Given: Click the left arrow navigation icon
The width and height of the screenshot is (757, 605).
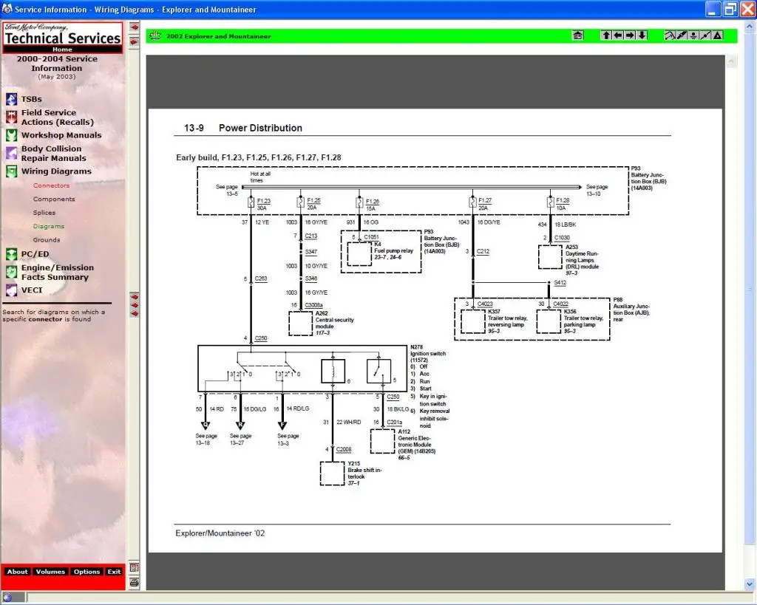Looking at the screenshot, I should (618, 35).
